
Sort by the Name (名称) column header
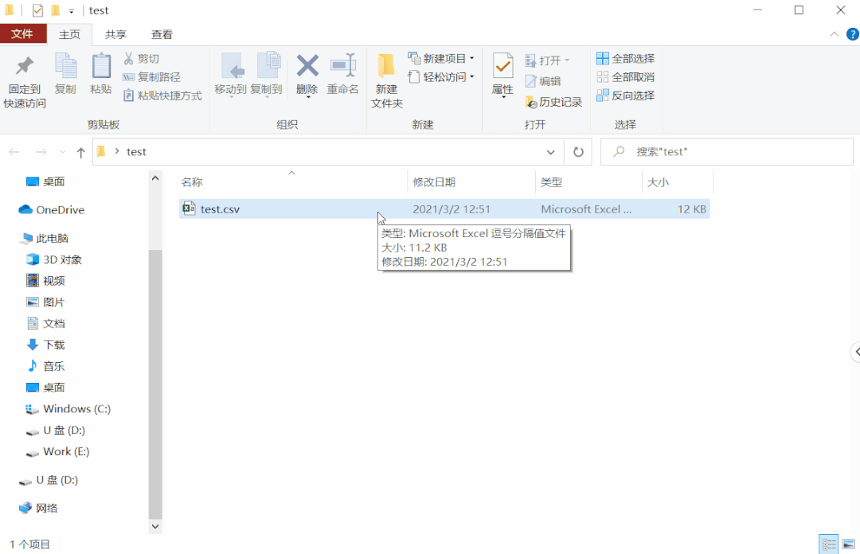(293, 182)
